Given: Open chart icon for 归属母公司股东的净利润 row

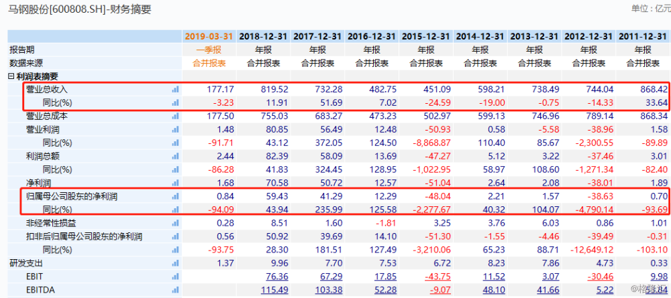Looking at the screenshot, I should pos(175,196).
